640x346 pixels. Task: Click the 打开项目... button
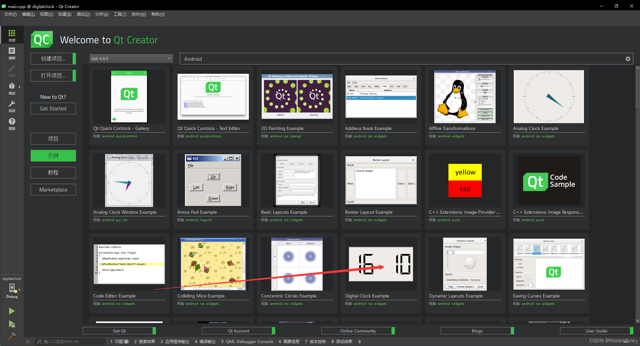point(53,75)
